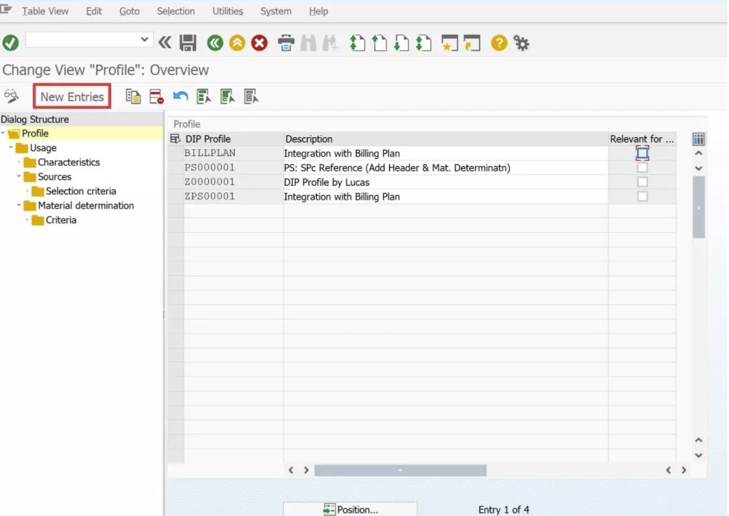Screen dimensions: 729x516
Task: Collapse the Usage tree node
Action: coord(11,147)
